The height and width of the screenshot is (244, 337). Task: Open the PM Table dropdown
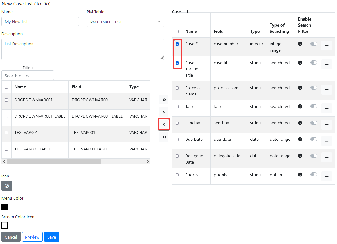pyautogui.click(x=125, y=22)
